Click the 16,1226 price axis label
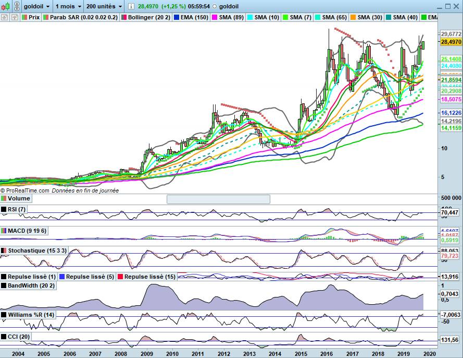463x358 pixels. pyautogui.click(x=451, y=113)
